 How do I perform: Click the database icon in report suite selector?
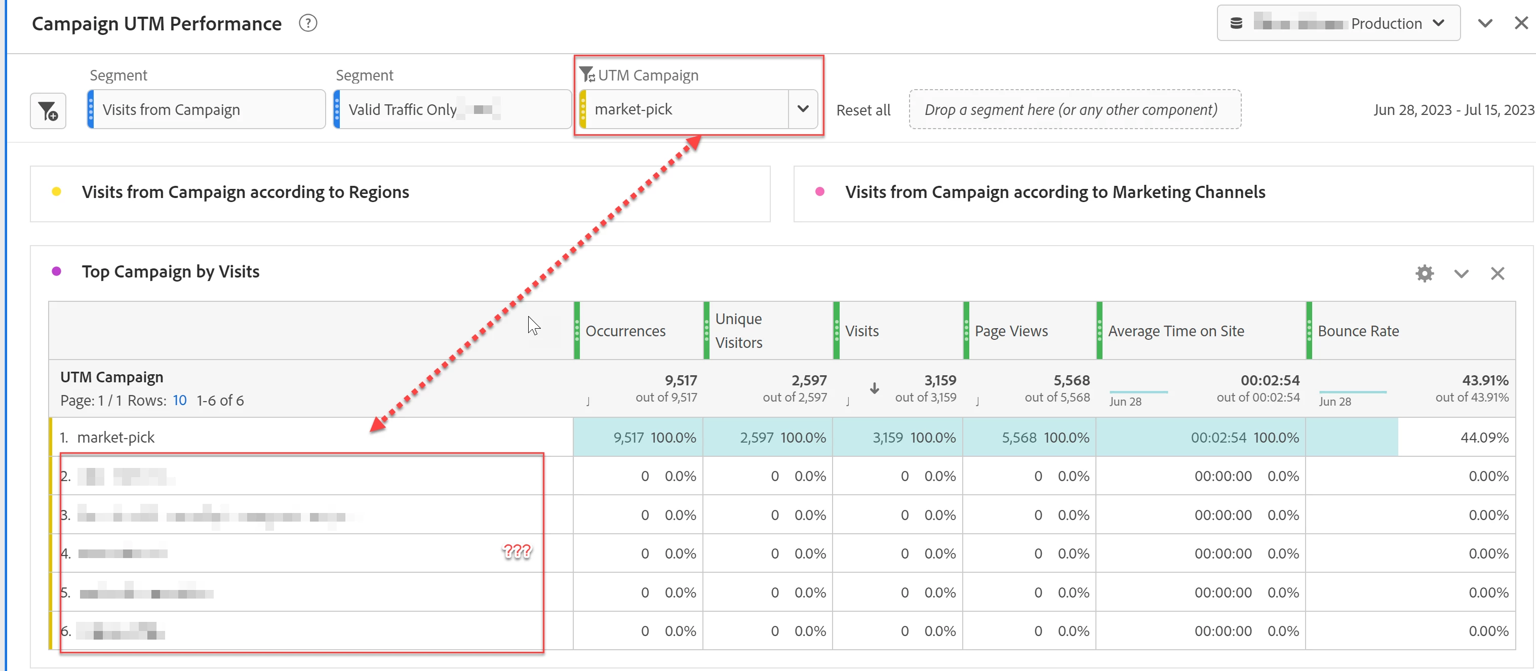(x=1237, y=23)
